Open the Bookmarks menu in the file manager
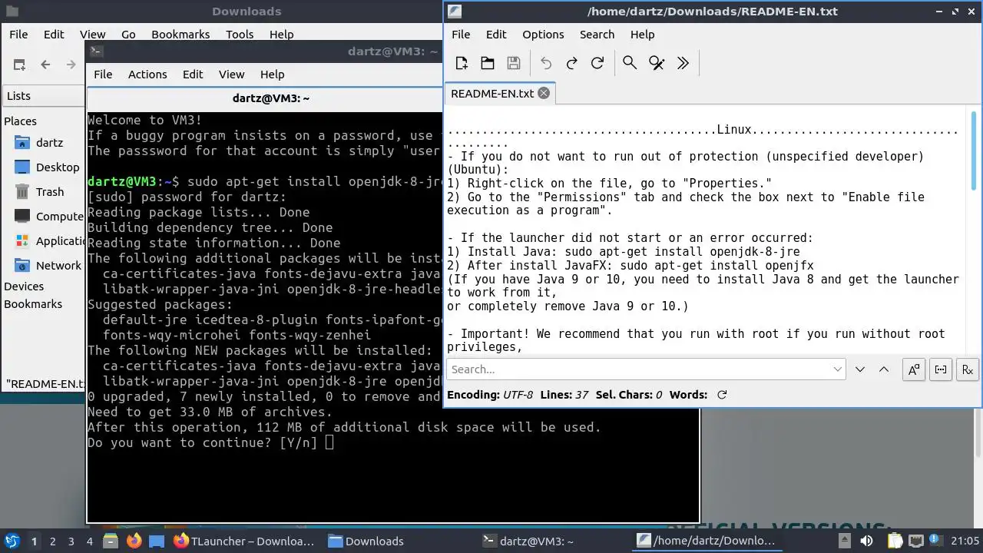 point(180,35)
